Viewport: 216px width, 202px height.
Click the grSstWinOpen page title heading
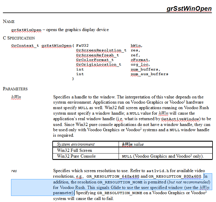point(189,8)
